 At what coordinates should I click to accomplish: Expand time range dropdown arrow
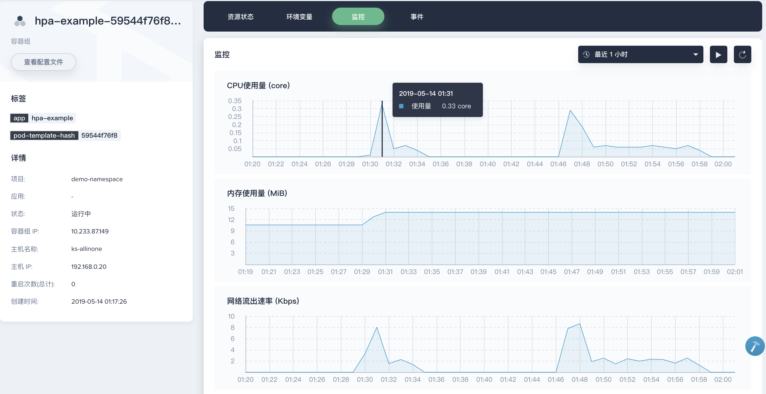click(695, 55)
